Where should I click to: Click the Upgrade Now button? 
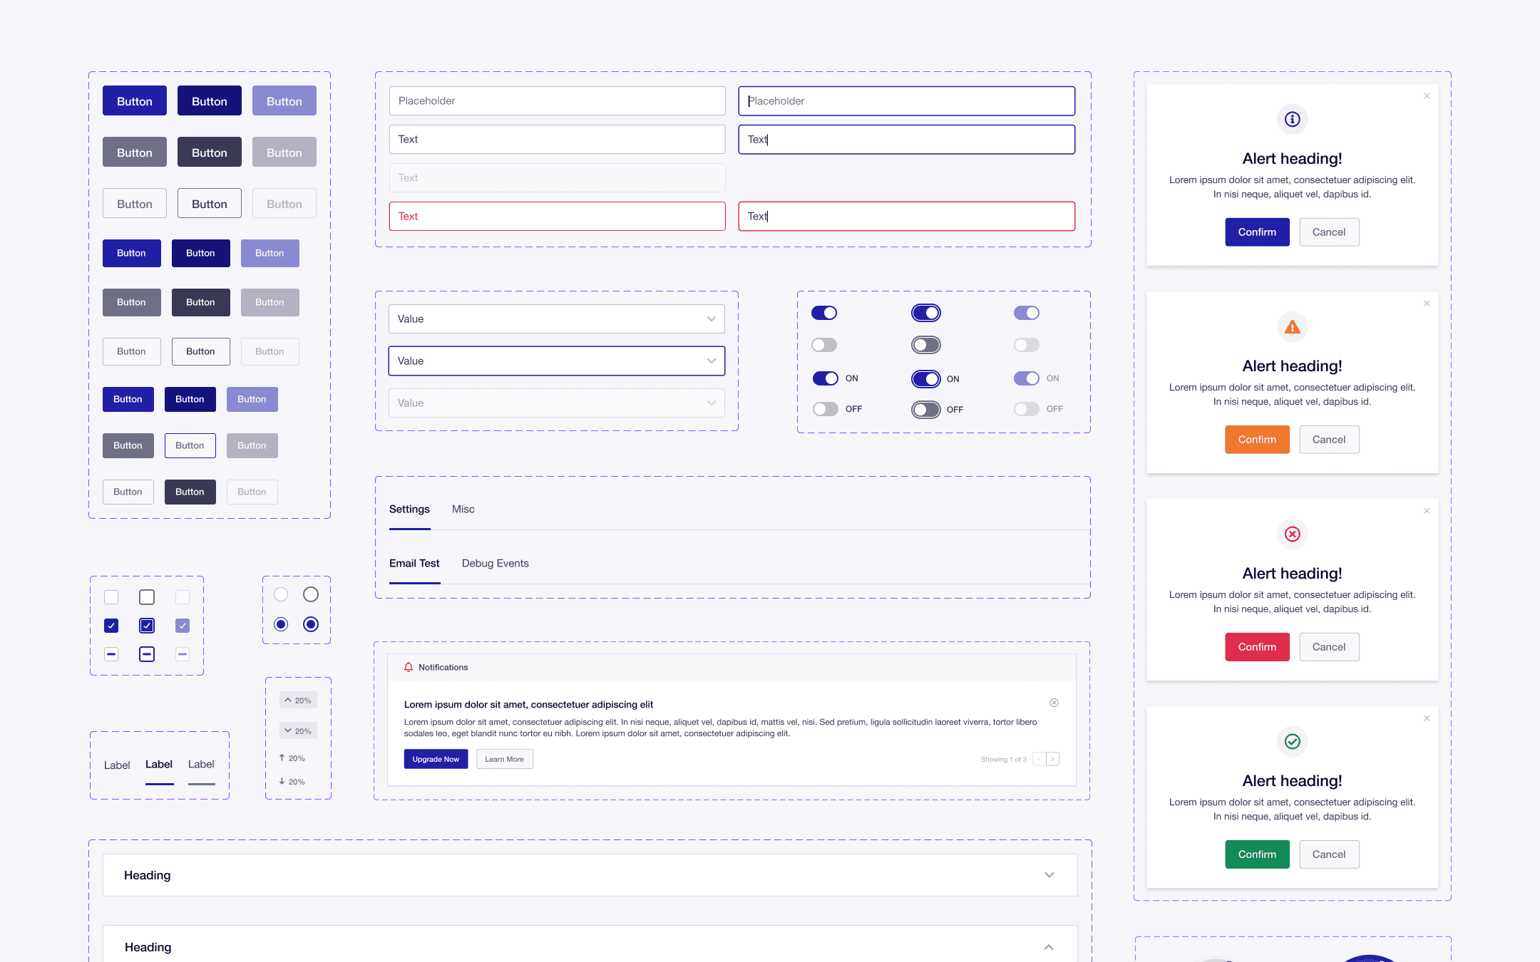click(436, 759)
